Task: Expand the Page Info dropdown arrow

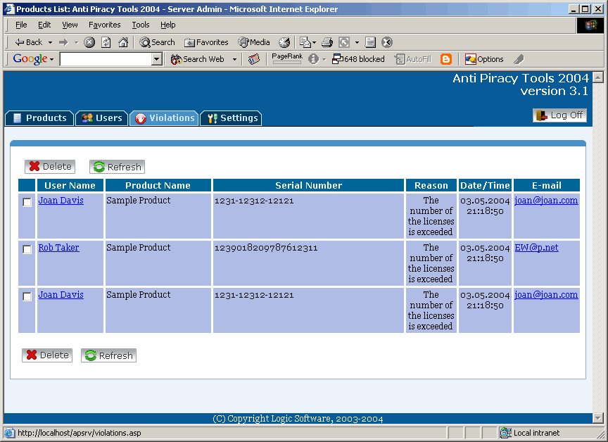Action: tap(324, 59)
